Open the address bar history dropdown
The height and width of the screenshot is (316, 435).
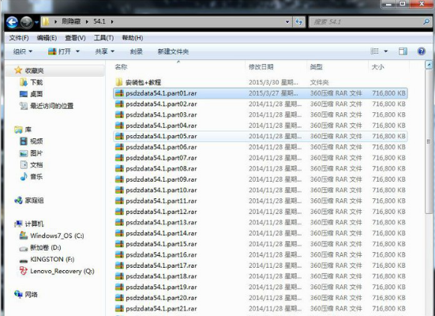coord(287,22)
